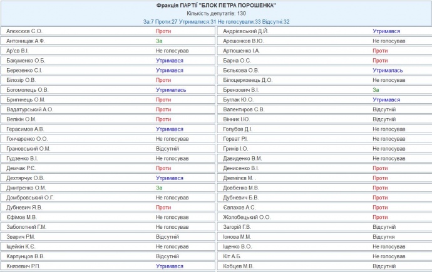
Task: Select deputy Антонищак А.Ф.
Action: 27,41
